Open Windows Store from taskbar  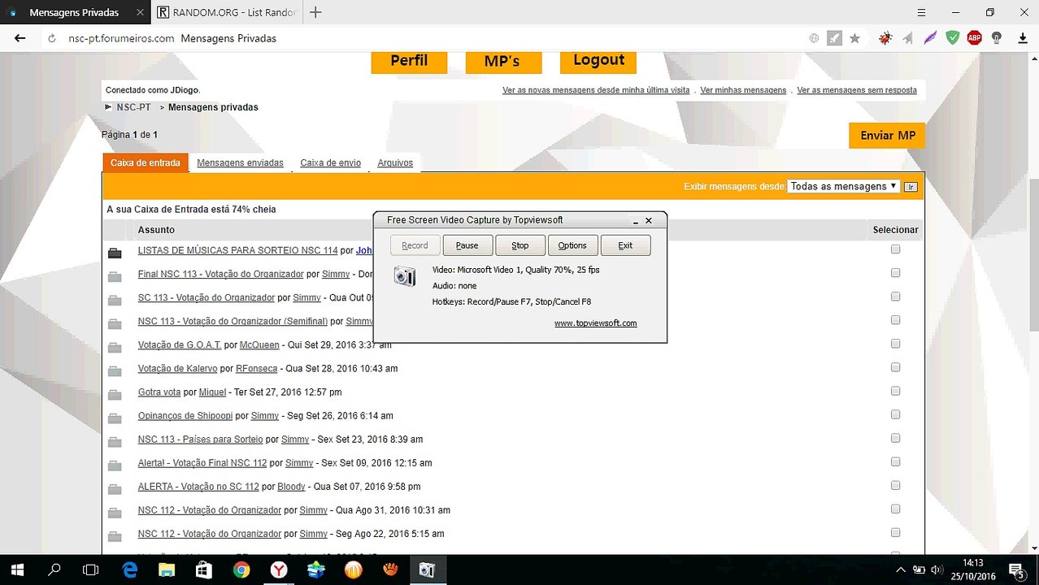(203, 570)
